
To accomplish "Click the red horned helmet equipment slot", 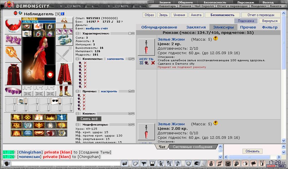I will (13, 26).
